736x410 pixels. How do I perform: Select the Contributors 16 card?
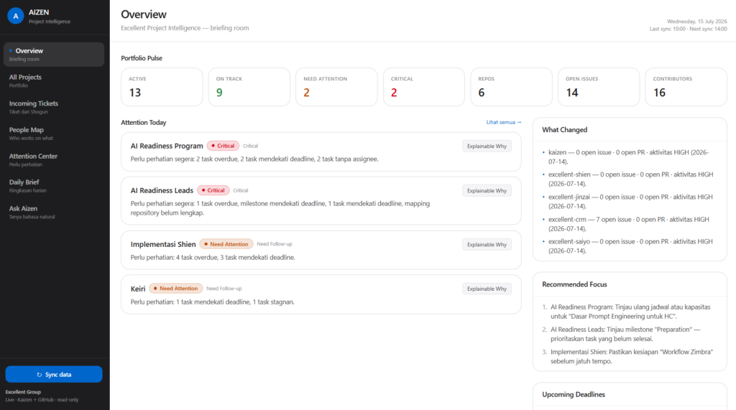click(x=686, y=87)
